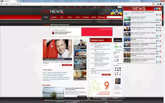Click the magnifier search icon
This screenshot has height=103, width=165.
(x=121, y=17)
